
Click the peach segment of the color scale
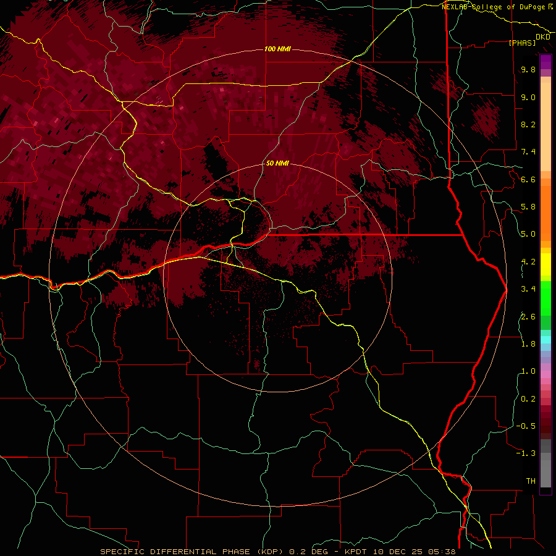(x=545, y=124)
